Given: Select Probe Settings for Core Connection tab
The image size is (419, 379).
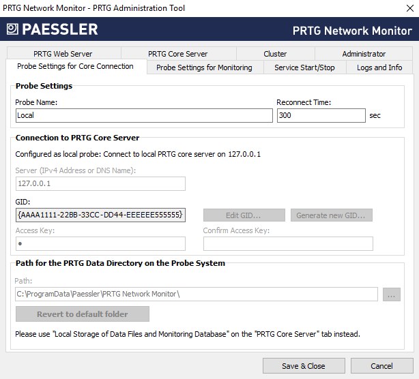Looking at the screenshot, I should pyautogui.click(x=75, y=67).
